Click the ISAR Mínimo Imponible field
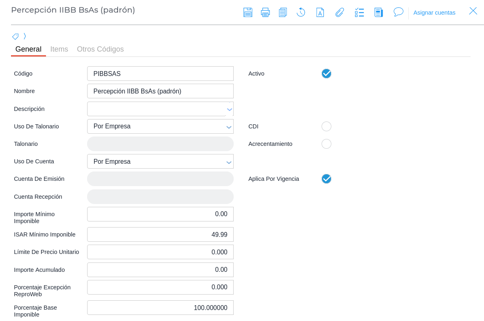Screen dimensions: 484x321 [160, 234]
